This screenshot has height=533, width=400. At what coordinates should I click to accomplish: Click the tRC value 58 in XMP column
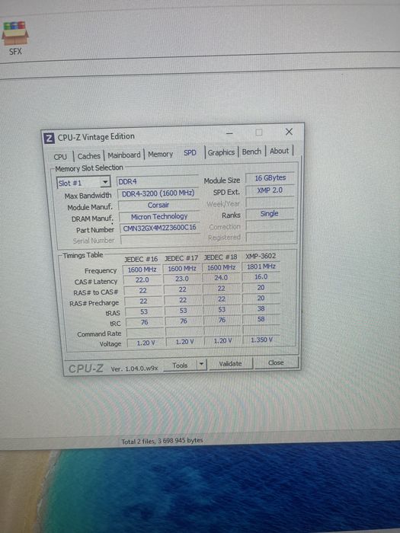point(261,319)
